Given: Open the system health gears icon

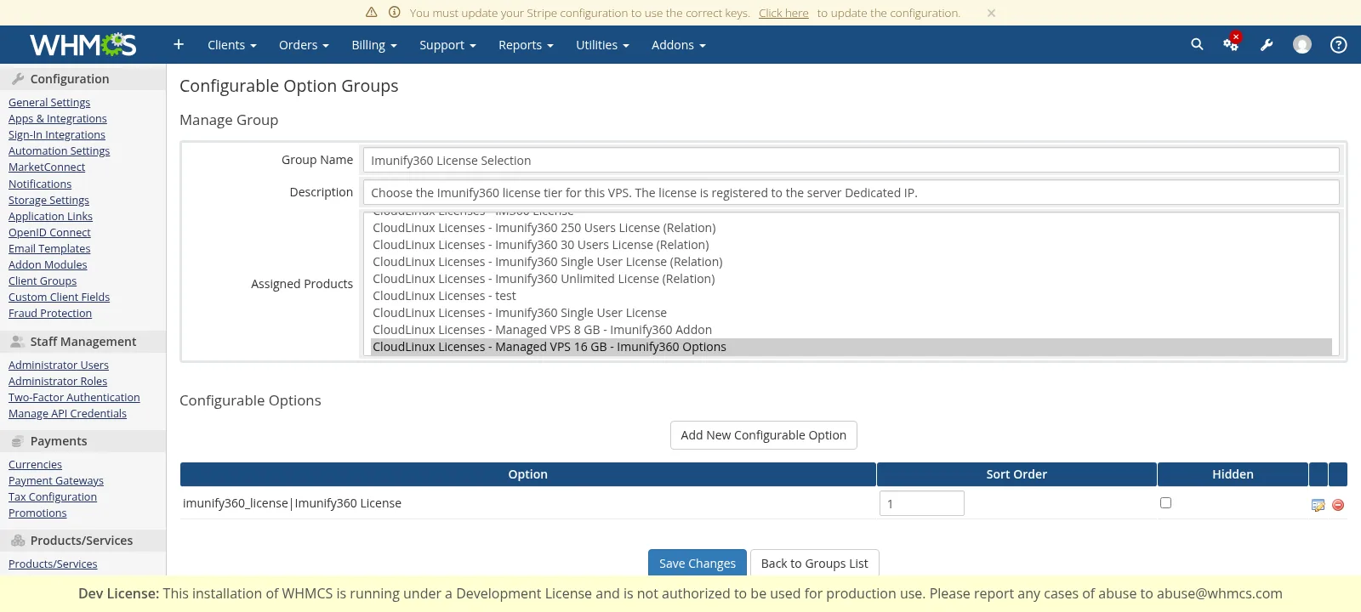Looking at the screenshot, I should tap(1231, 43).
